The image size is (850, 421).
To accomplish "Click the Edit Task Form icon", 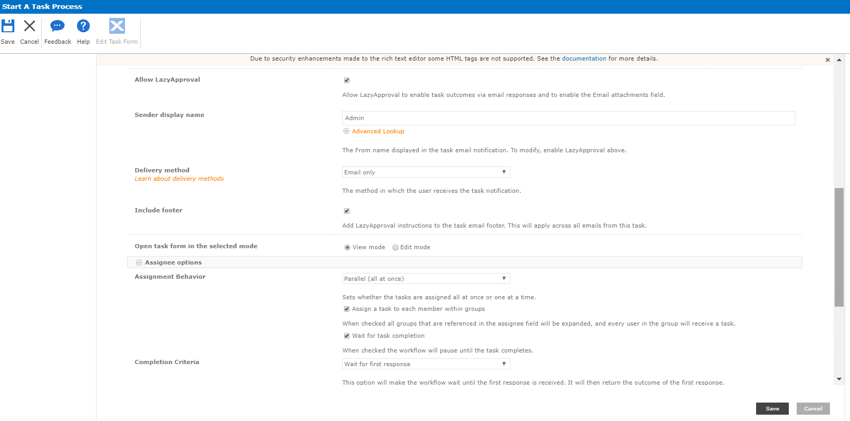I will [117, 26].
